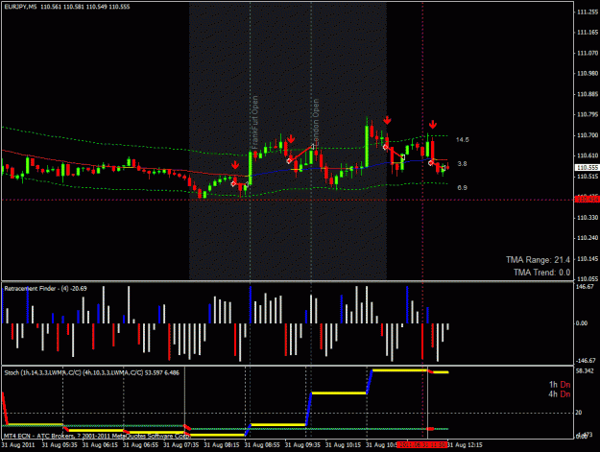Click the 110.515 price scale label

coord(588,177)
